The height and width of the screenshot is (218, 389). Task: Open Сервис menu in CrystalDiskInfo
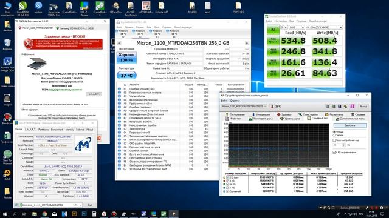tap(140, 27)
